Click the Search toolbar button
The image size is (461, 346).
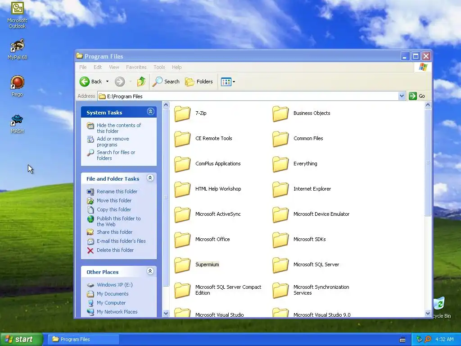[166, 82]
